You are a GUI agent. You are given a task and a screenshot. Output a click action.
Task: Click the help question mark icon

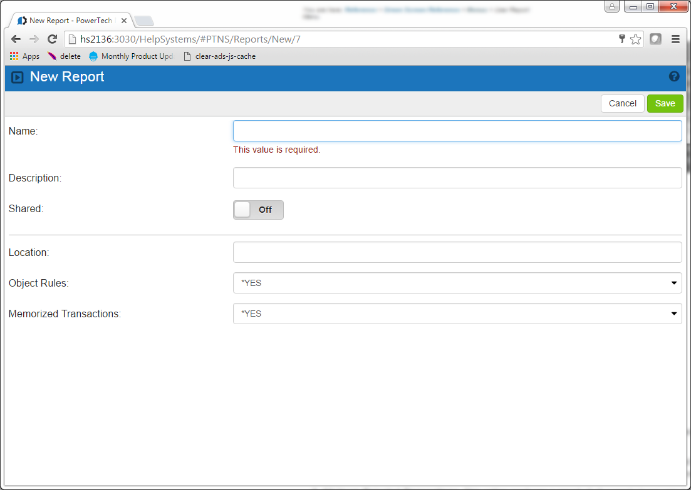pyautogui.click(x=674, y=76)
